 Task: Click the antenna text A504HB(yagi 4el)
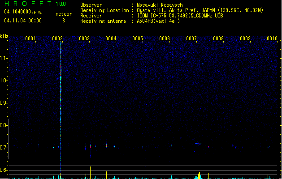tap(158, 21)
